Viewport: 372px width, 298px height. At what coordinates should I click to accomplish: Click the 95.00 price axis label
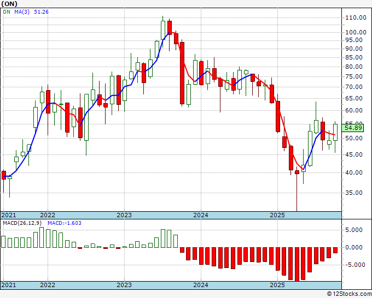pos(354,40)
